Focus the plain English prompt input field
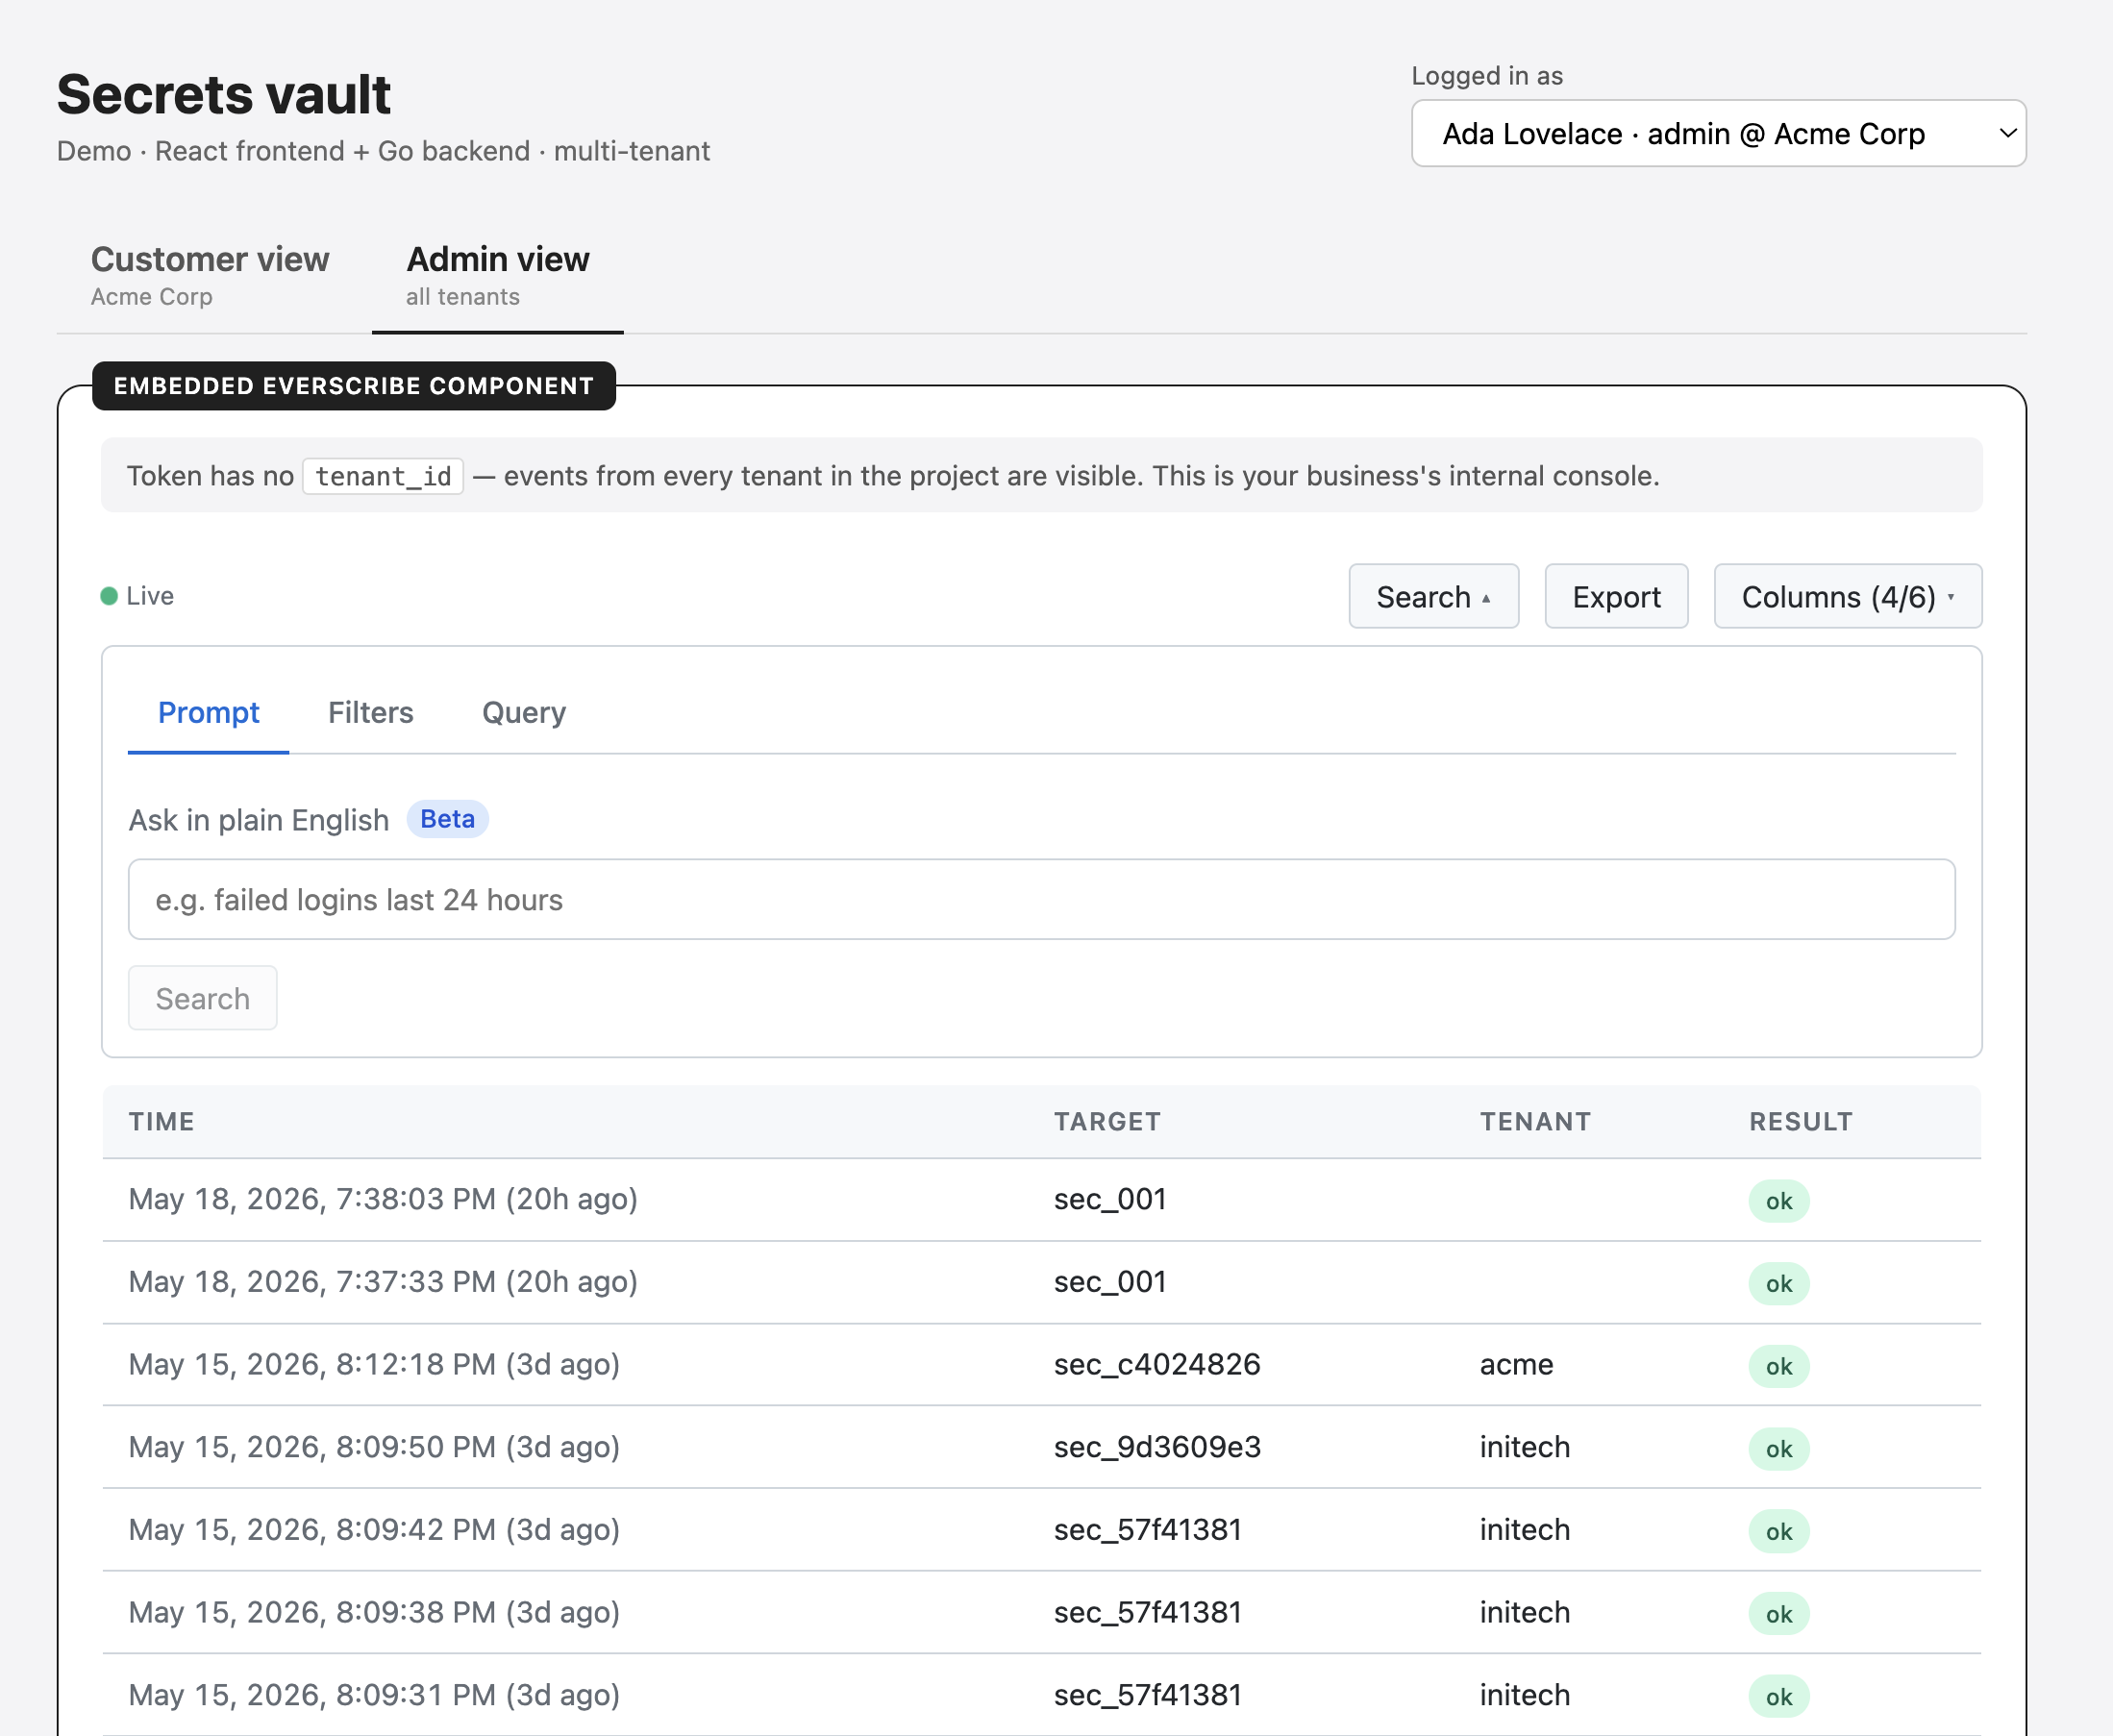Viewport: 2113px width, 1736px height. point(1041,900)
